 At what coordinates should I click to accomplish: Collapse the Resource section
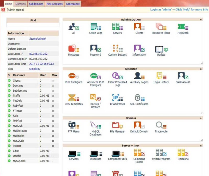(201, 69)
